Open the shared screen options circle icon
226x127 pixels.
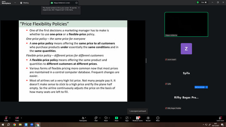pyautogui.click(x=76, y=3)
